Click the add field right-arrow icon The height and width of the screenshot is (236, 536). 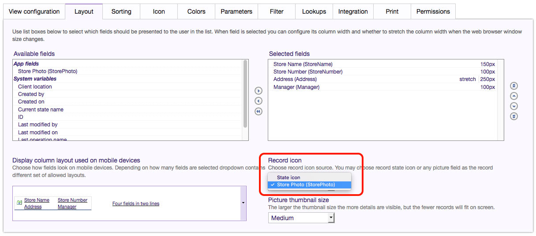(x=259, y=91)
